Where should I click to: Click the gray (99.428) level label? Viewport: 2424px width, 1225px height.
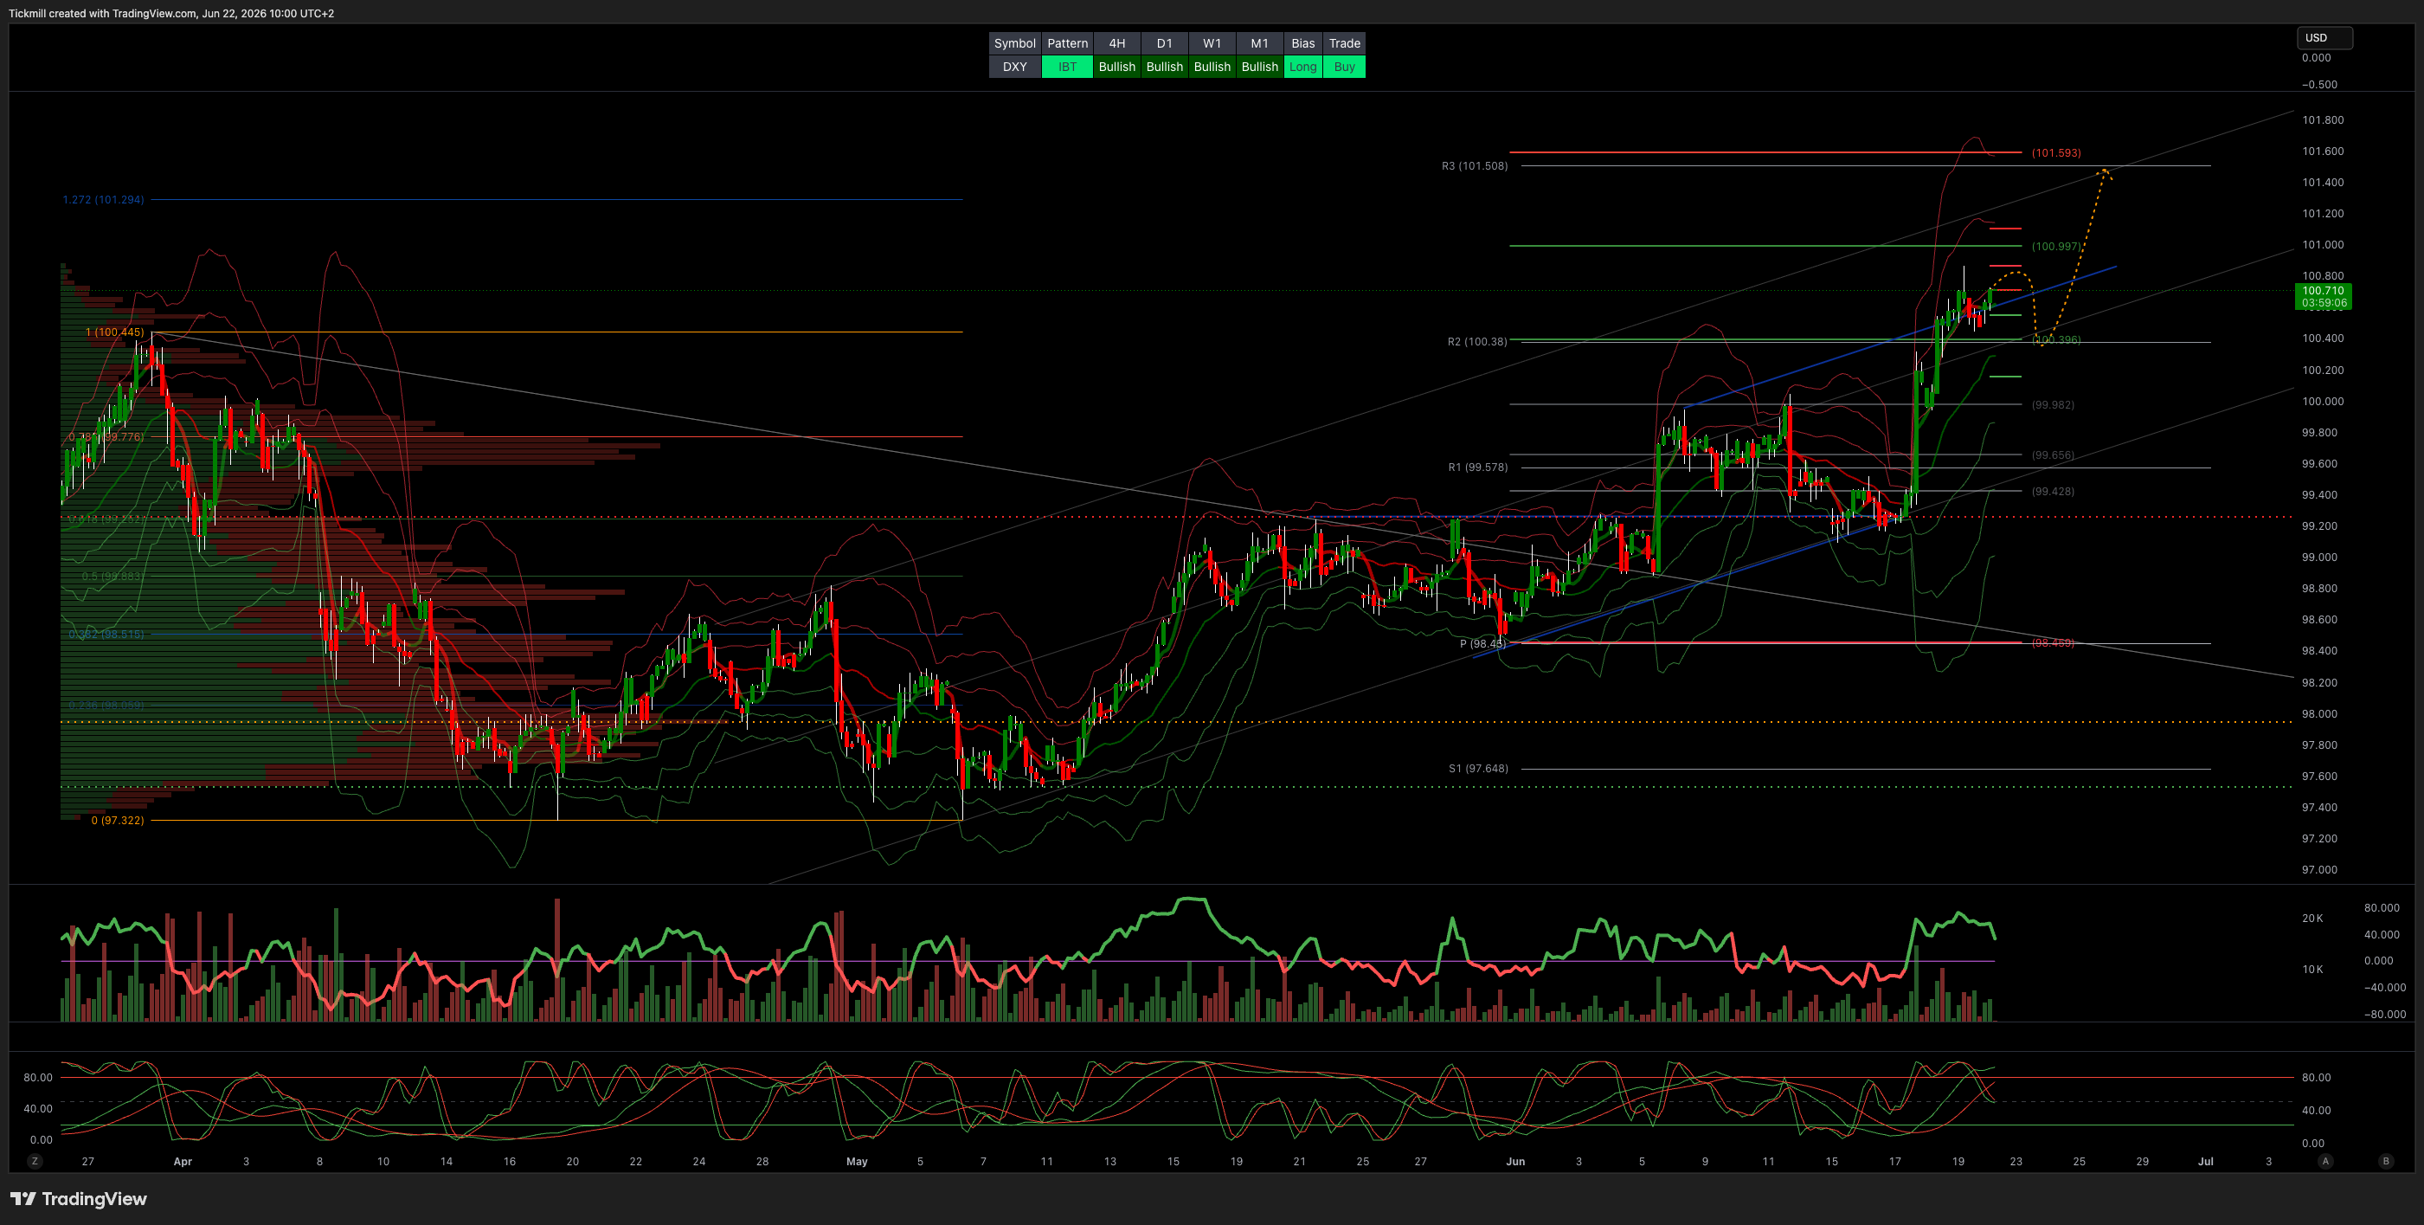2052,492
